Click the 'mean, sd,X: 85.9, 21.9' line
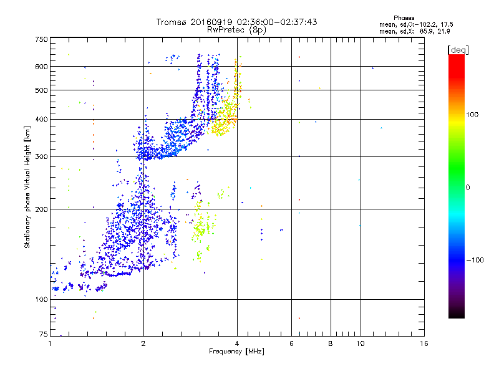The height and width of the screenshot is (374, 499). (414, 32)
